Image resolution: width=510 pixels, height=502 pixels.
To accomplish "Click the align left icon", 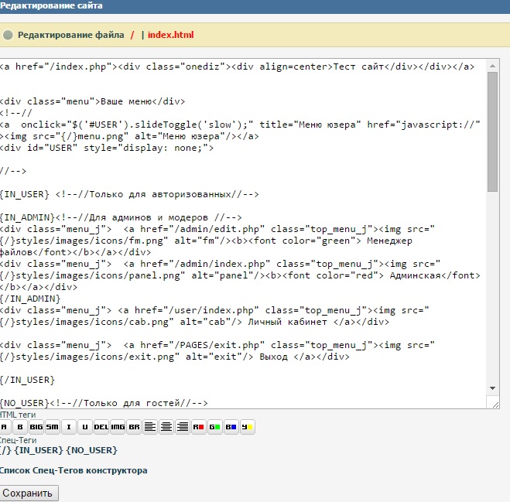I will coord(150,427).
